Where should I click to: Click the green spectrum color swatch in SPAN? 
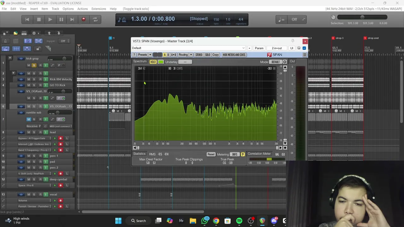(x=161, y=62)
